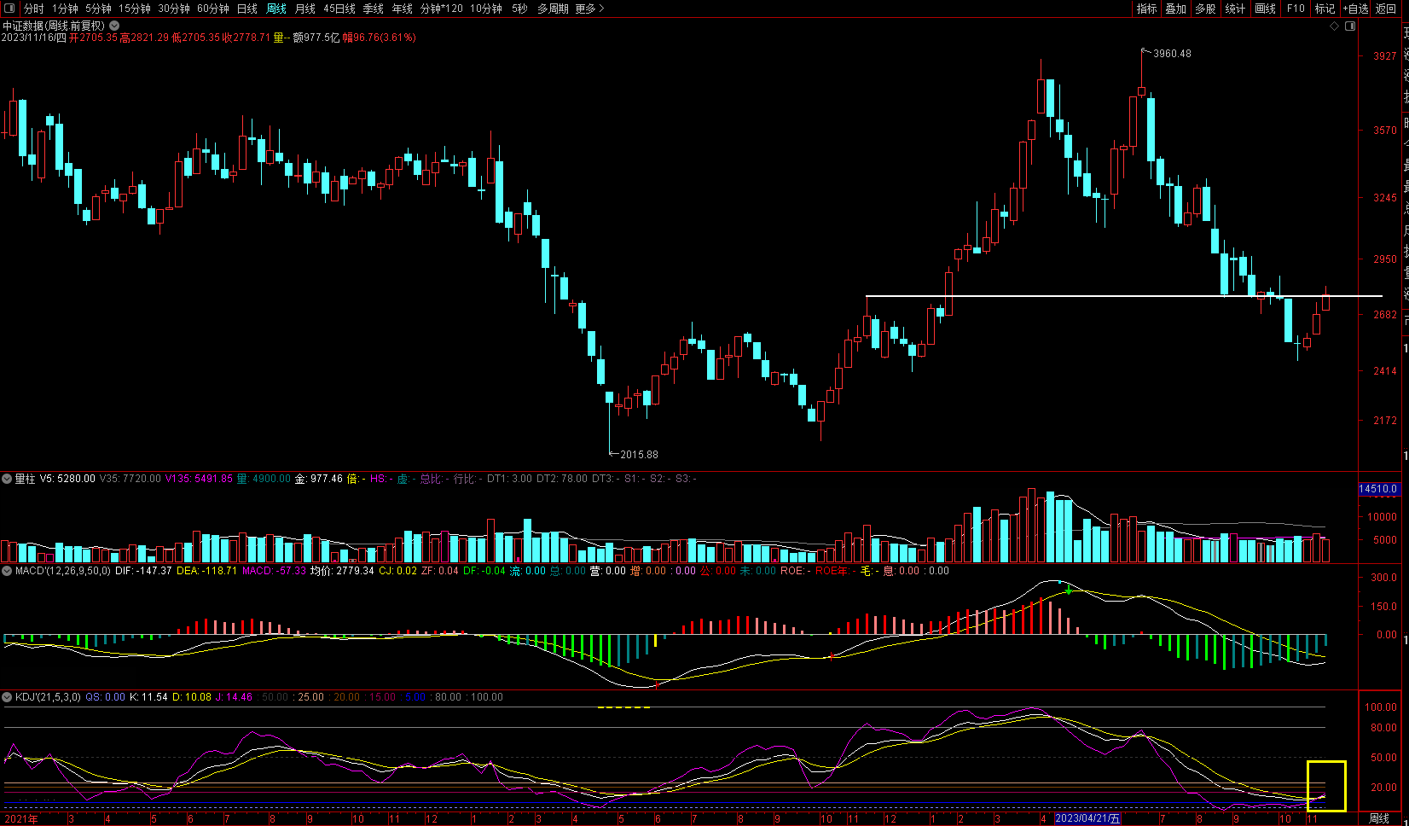This screenshot has height=826, width=1409.
Task: Click the DIF:-147.37 value
Action: tap(143, 571)
